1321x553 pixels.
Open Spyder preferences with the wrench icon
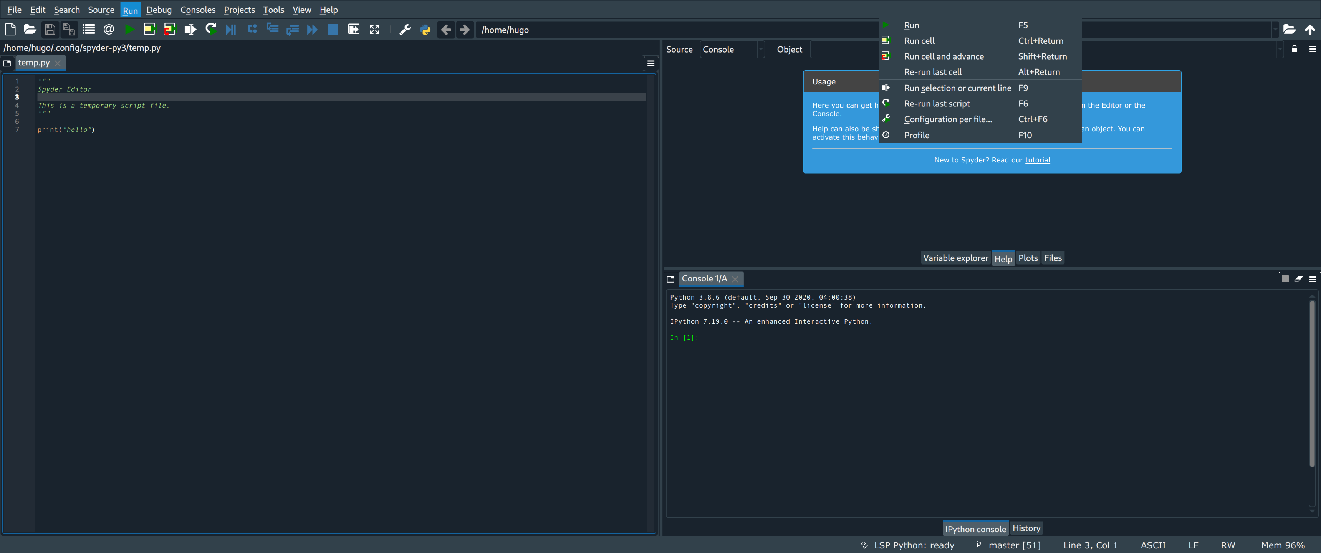point(405,29)
